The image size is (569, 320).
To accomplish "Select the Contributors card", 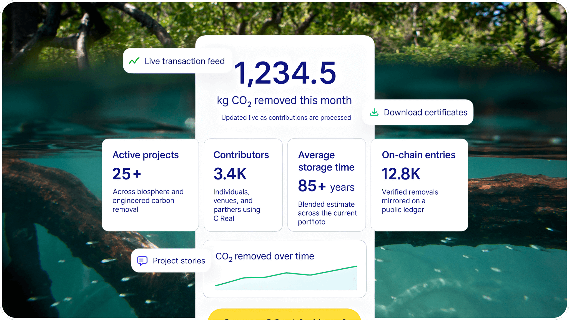I will (243, 185).
